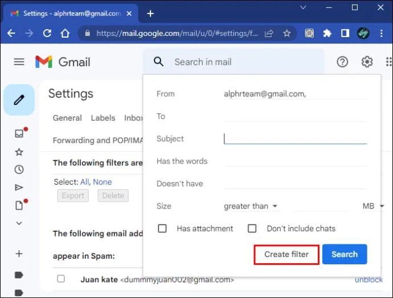Switch to the General settings tab
393x298 pixels.
(x=67, y=118)
